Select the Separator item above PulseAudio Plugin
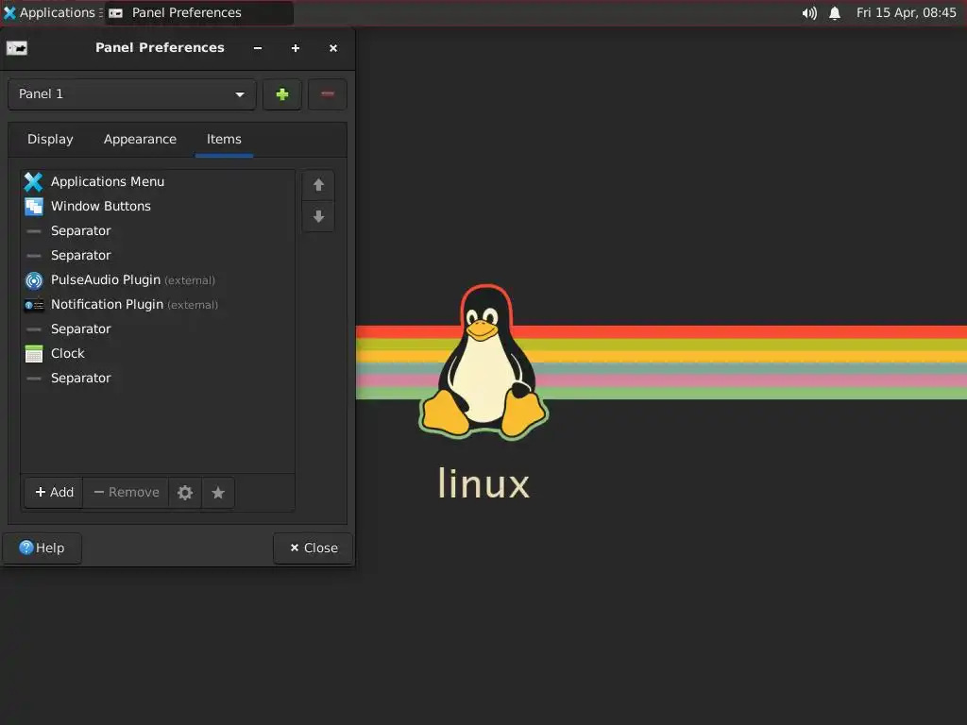 click(158, 255)
